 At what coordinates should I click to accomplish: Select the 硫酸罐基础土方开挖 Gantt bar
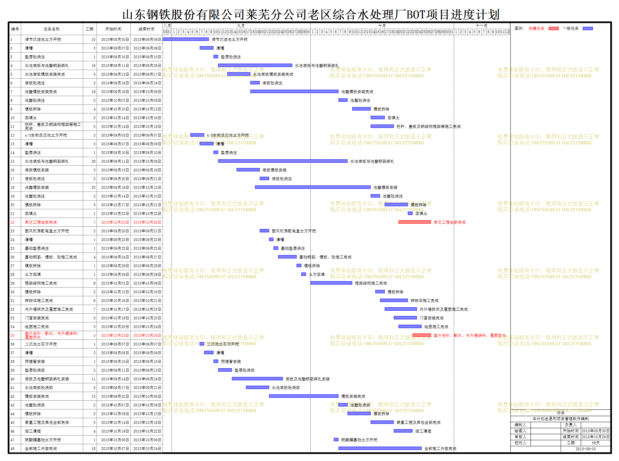(336, 440)
